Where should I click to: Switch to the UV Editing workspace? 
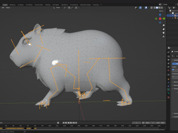click(x=29, y=5)
